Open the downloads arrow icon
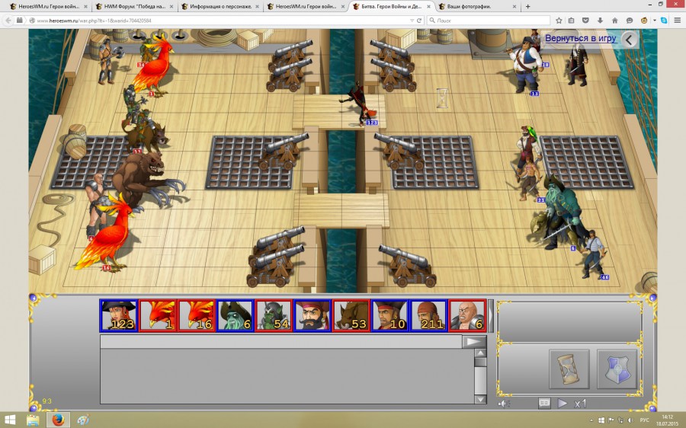Screen dimensions: 686x428 [x=601, y=20]
